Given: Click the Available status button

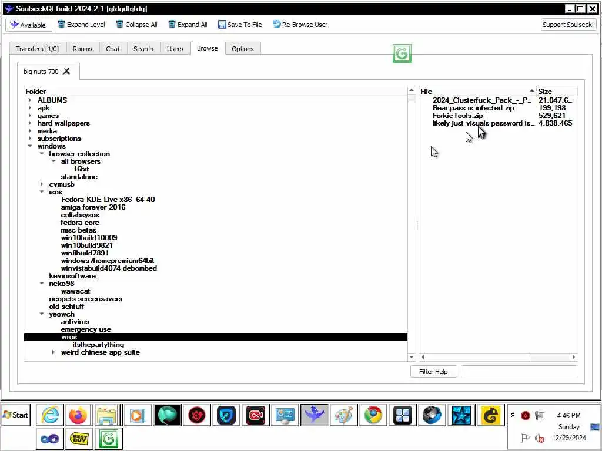Looking at the screenshot, I should tap(29, 25).
